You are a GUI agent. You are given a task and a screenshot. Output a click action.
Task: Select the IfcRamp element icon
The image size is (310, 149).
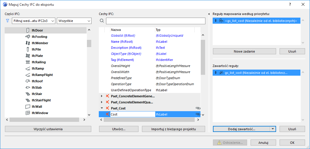pyautogui.click(x=28, y=68)
